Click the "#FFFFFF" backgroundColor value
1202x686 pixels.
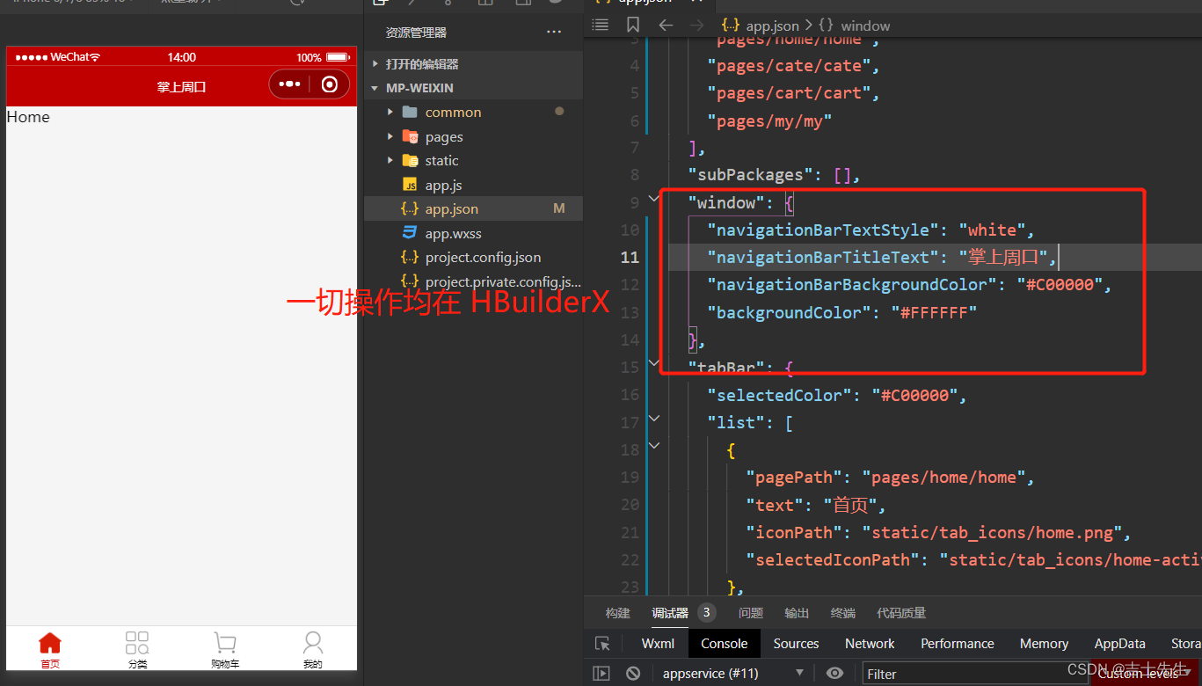(934, 312)
